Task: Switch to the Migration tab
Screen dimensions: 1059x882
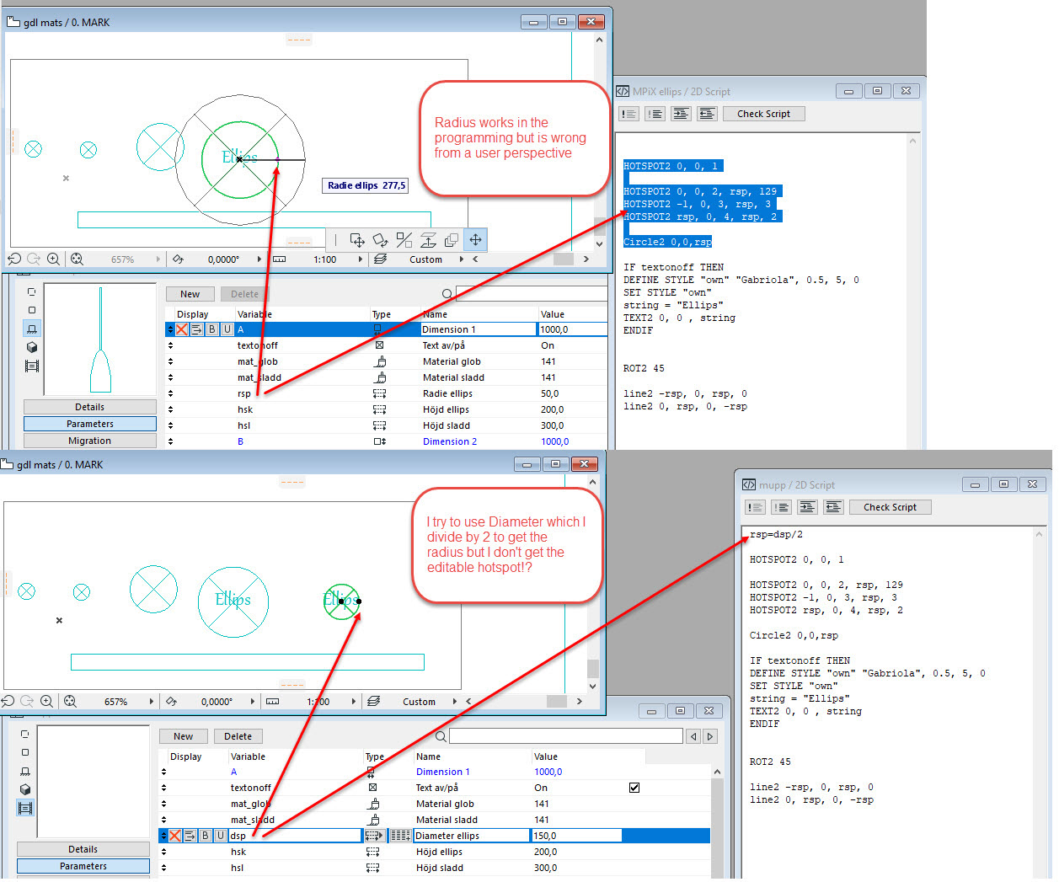Action: point(89,441)
